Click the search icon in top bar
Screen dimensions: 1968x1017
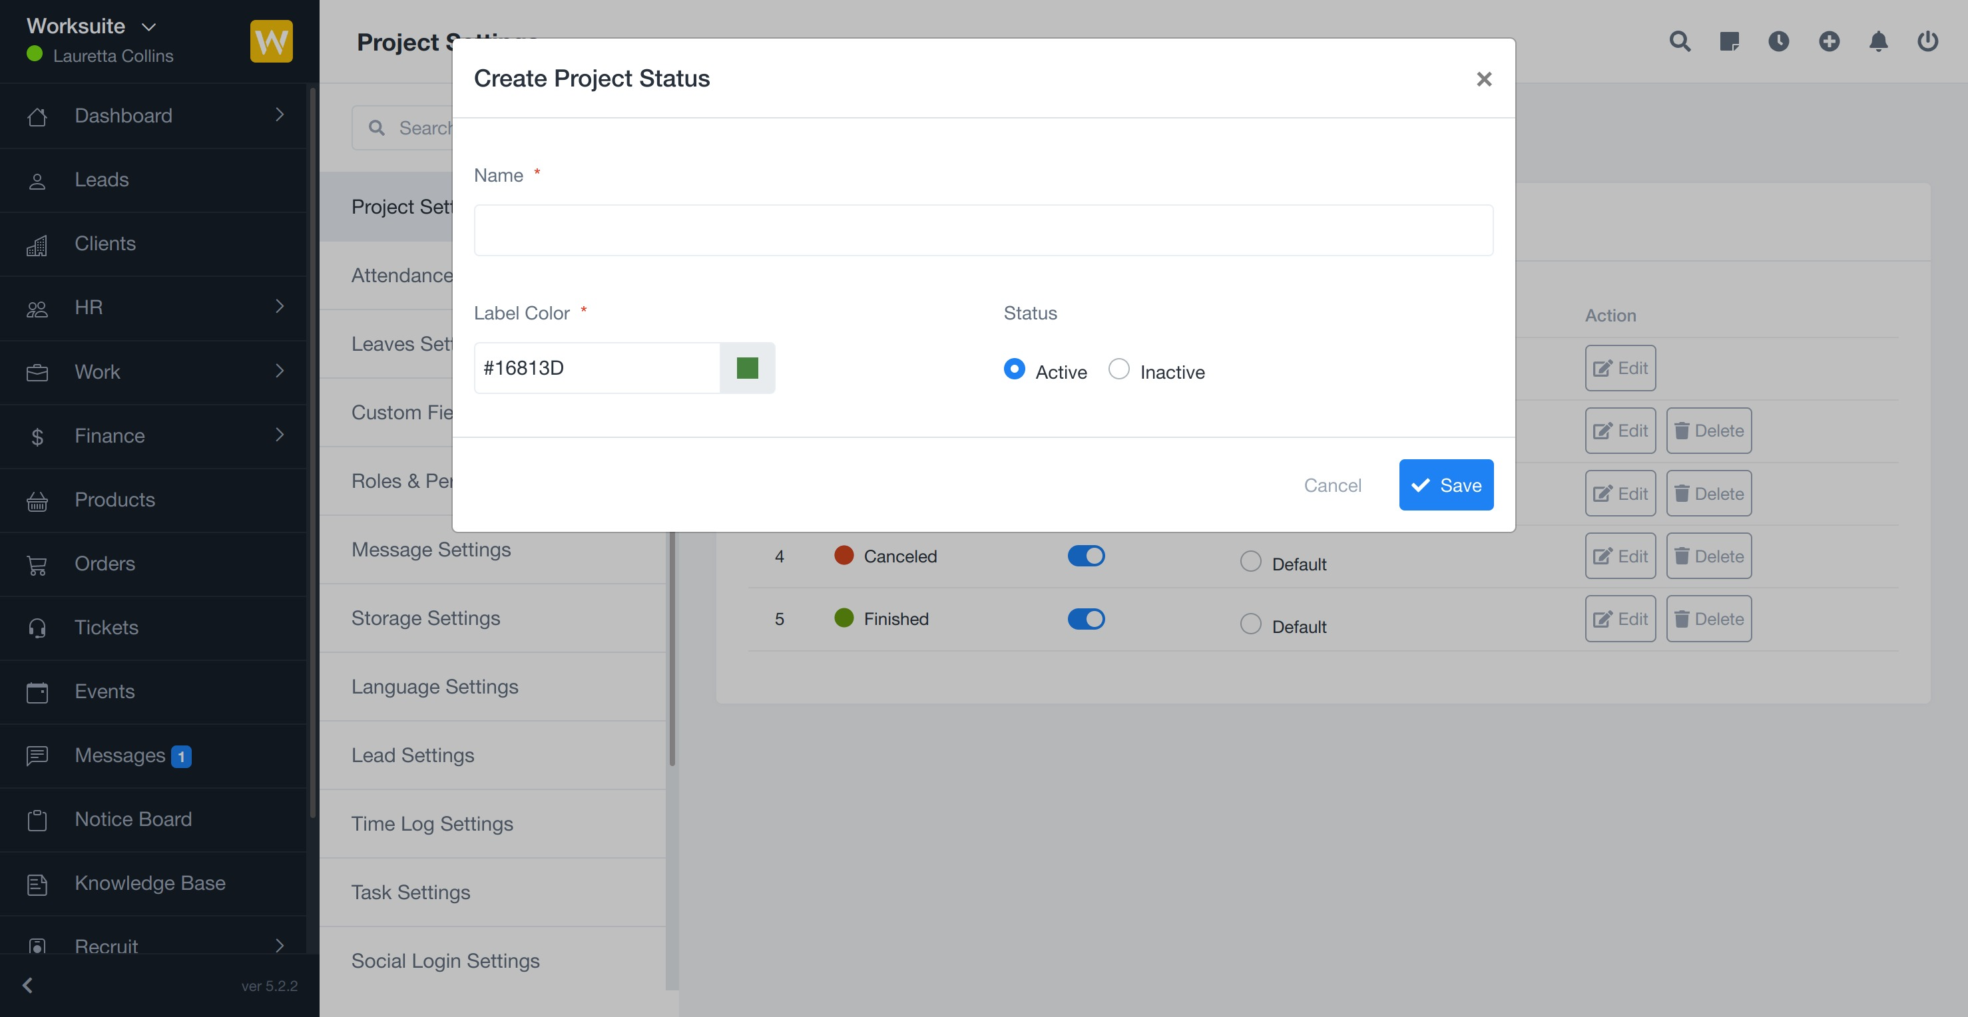[x=1679, y=41]
